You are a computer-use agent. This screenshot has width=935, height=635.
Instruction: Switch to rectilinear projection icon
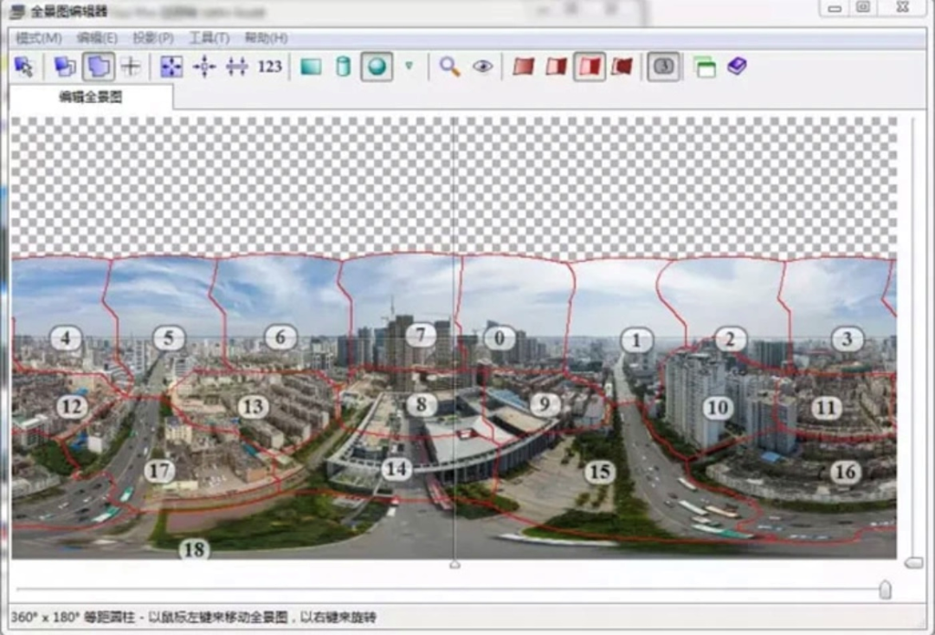(311, 66)
